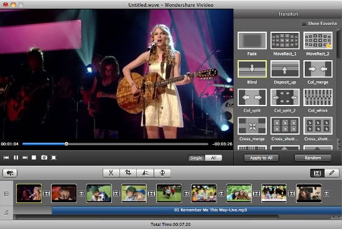Click the music note audio track icon
This screenshot has width=342, height=229.
click(x=7, y=212)
